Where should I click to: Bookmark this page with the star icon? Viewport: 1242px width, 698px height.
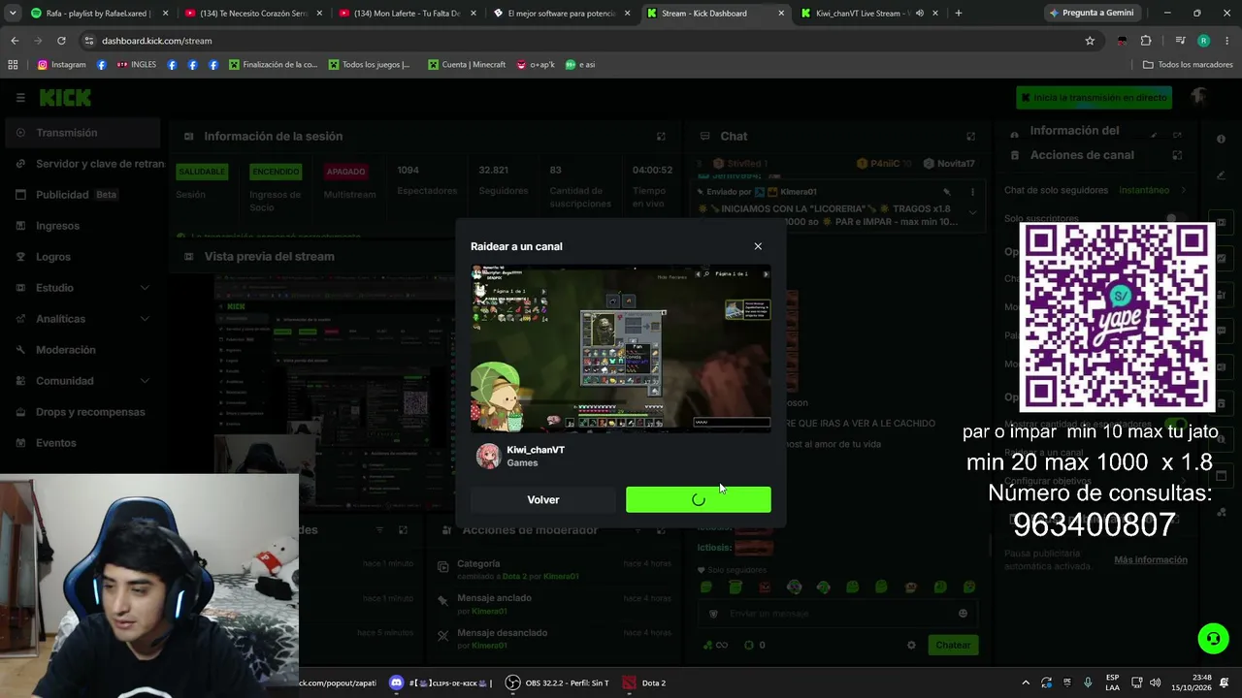[x=1090, y=41]
